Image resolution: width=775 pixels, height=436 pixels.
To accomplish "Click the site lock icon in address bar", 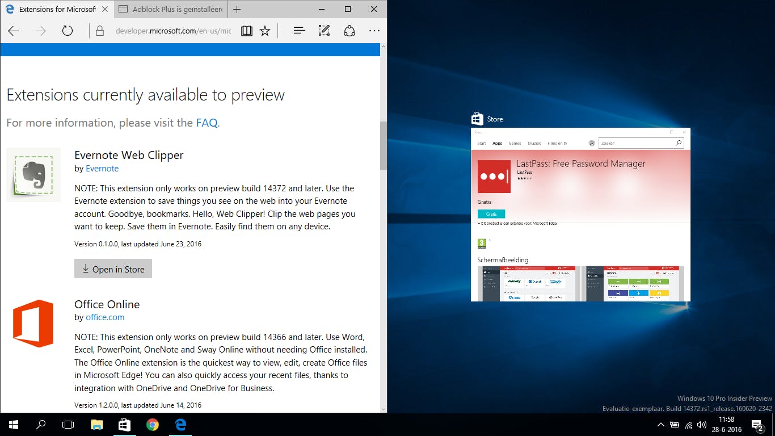I will [x=100, y=31].
